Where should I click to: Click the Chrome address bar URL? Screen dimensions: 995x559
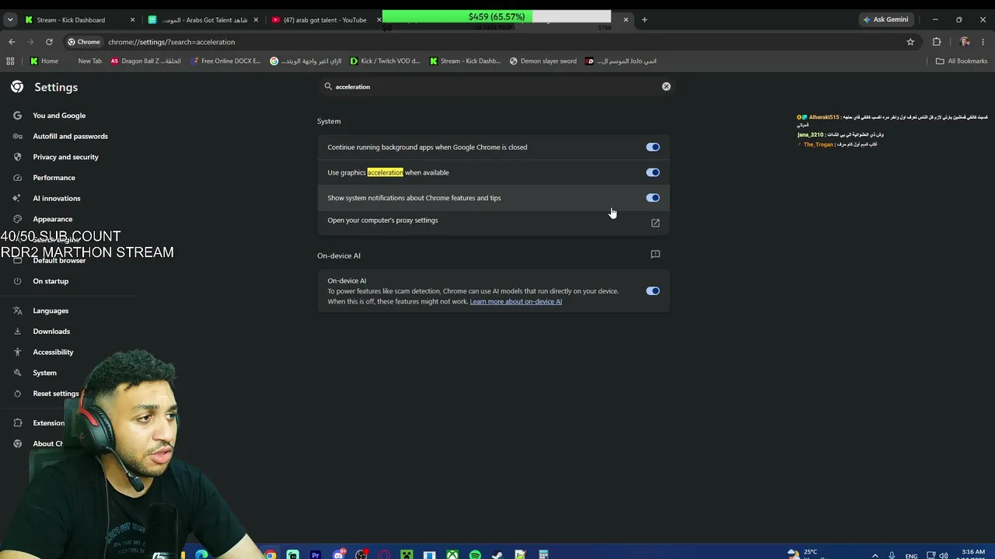tap(171, 42)
